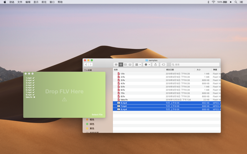Sort by 种类 column header
The image size is (247, 154).
(216, 70)
